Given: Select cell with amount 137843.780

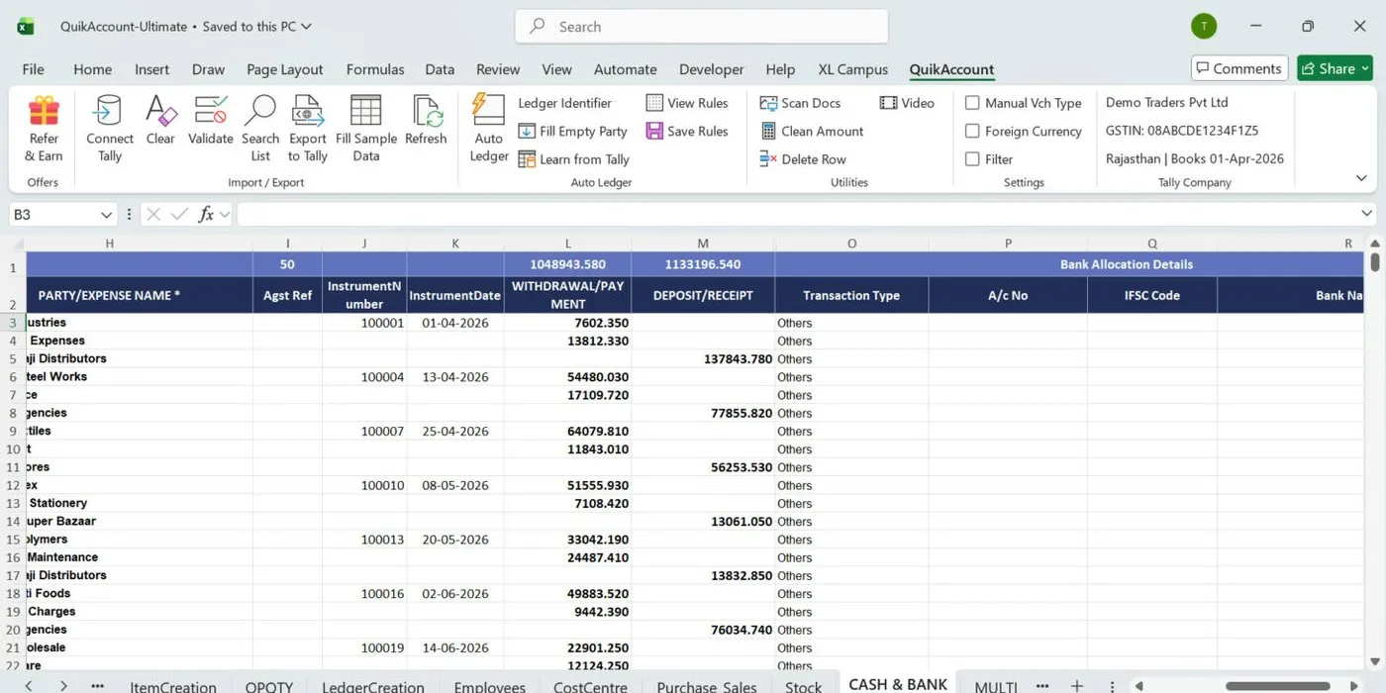Looking at the screenshot, I should (703, 358).
